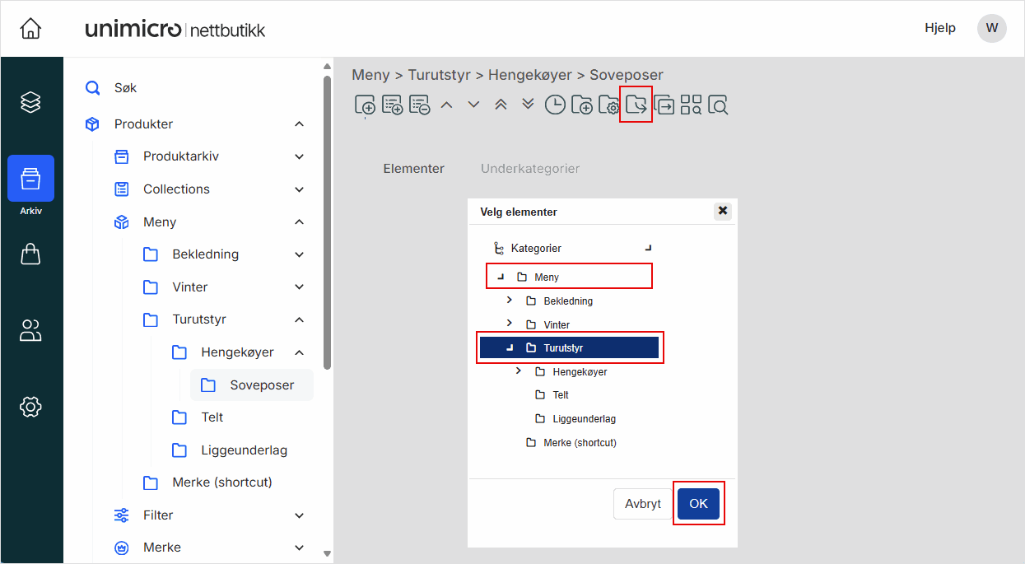The width and height of the screenshot is (1025, 564).
Task: Open the settings gear in left sidebar
Action: (x=30, y=406)
